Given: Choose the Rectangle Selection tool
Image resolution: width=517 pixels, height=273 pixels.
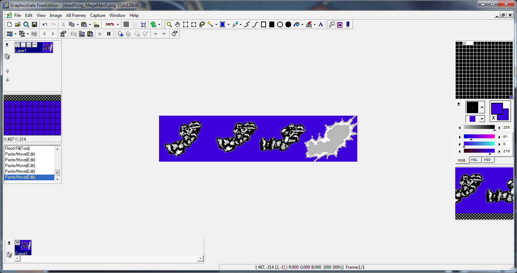Looking at the screenshot, I should click(x=186, y=24).
